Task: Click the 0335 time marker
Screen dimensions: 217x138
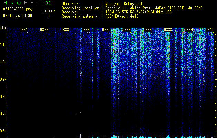Action: click(106, 30)
